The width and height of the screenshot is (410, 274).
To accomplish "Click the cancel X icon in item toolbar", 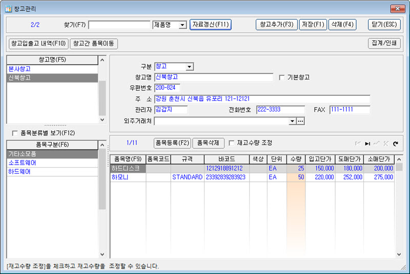I will pos(386,143).
